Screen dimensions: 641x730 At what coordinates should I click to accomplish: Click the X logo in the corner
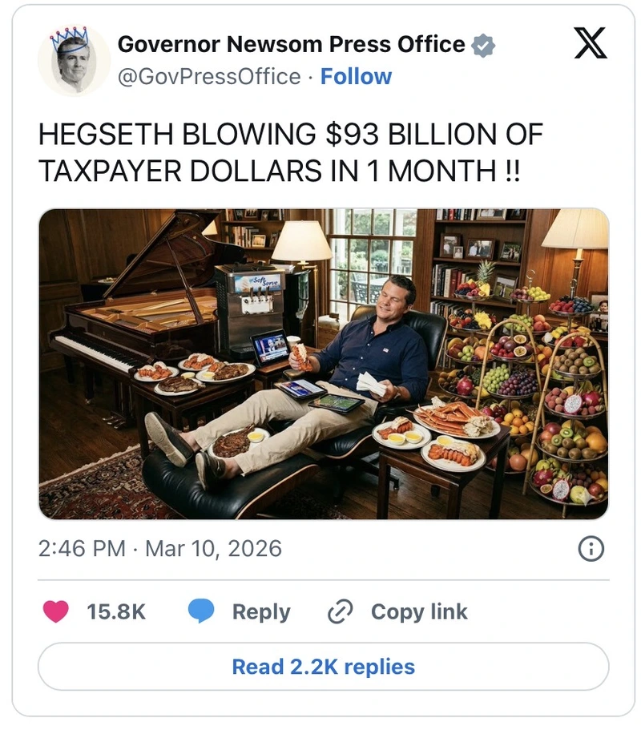591,44
